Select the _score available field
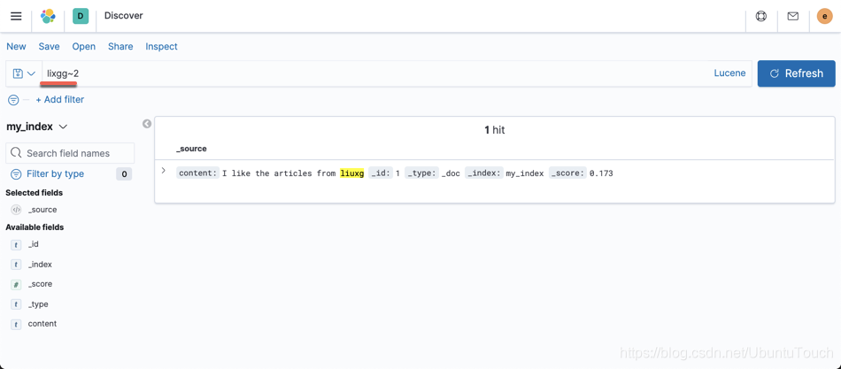The image size is (841, 369). point(40,284)
